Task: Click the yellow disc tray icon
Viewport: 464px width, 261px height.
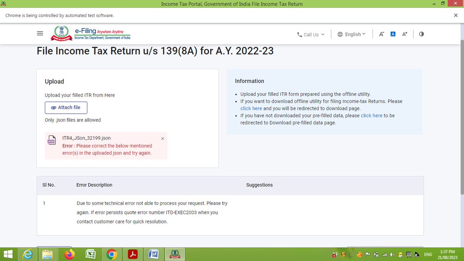Action: [x=401, y=254]
